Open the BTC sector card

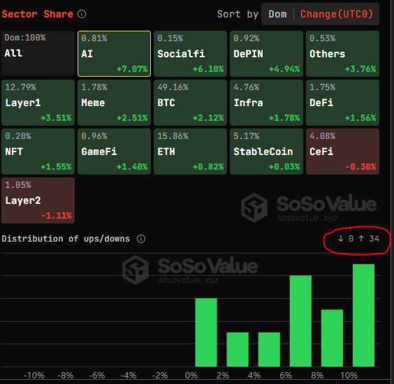pos(190,103)
